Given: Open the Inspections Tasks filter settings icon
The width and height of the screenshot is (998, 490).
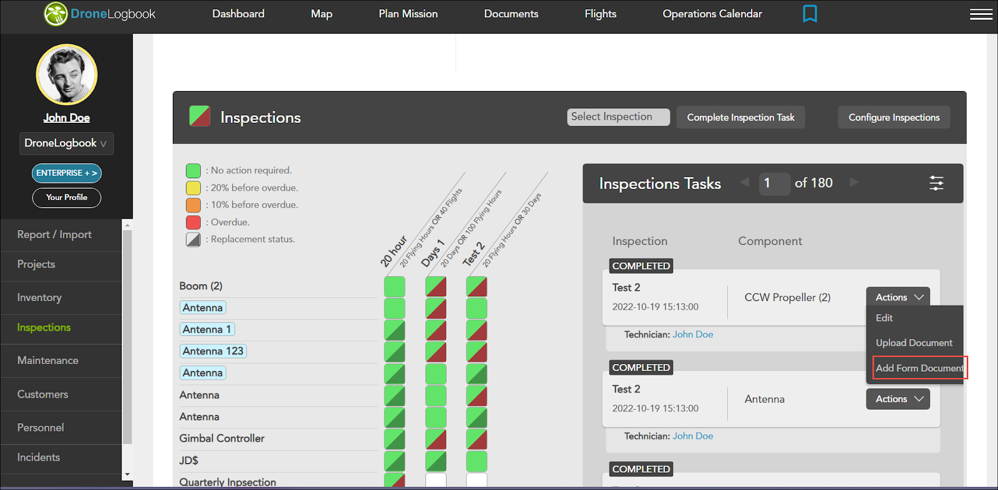Looking at the screenshot, I should (x=936, y=183).
